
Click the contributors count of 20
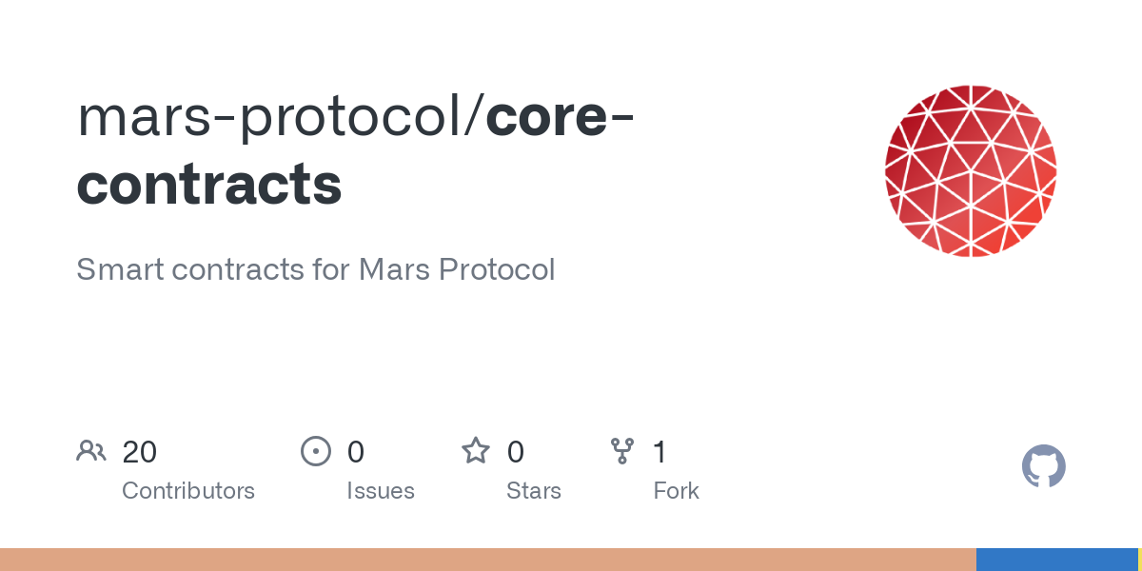[139, 452]
